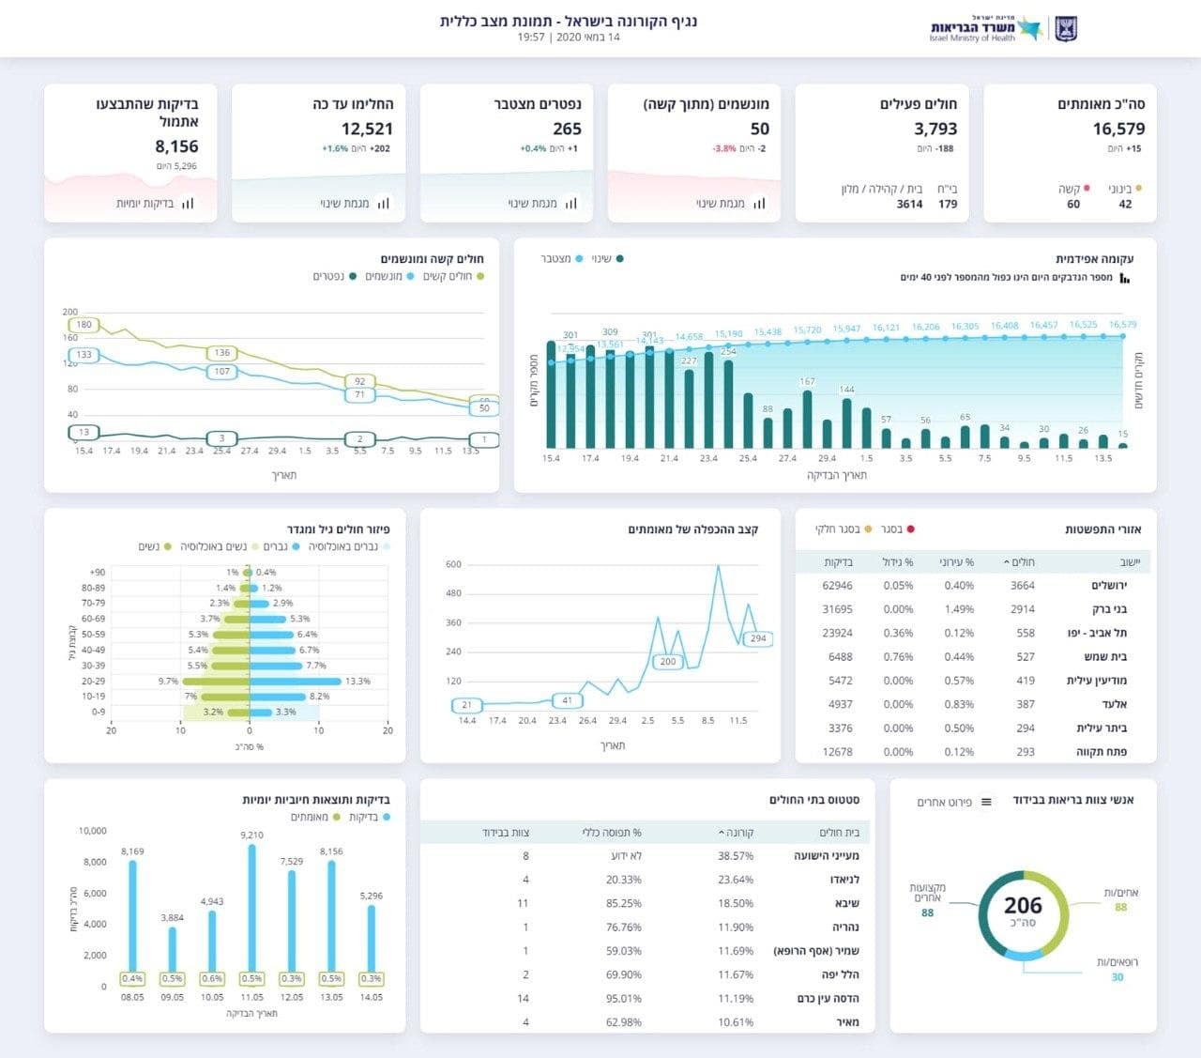Click the Israel Ministry of Health logo
1201x1058 pixels.
(985, 29)
